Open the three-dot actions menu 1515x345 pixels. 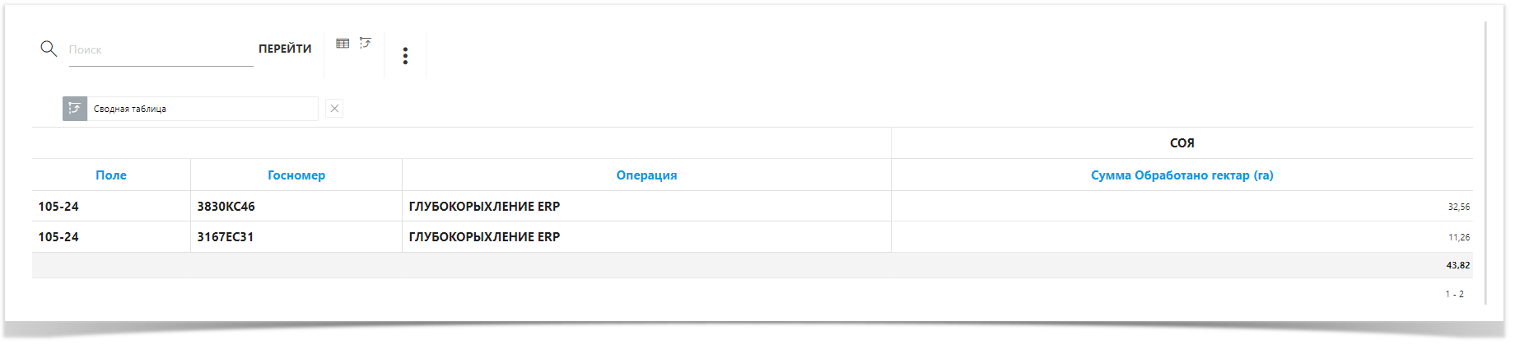click(x=405, y=56)
